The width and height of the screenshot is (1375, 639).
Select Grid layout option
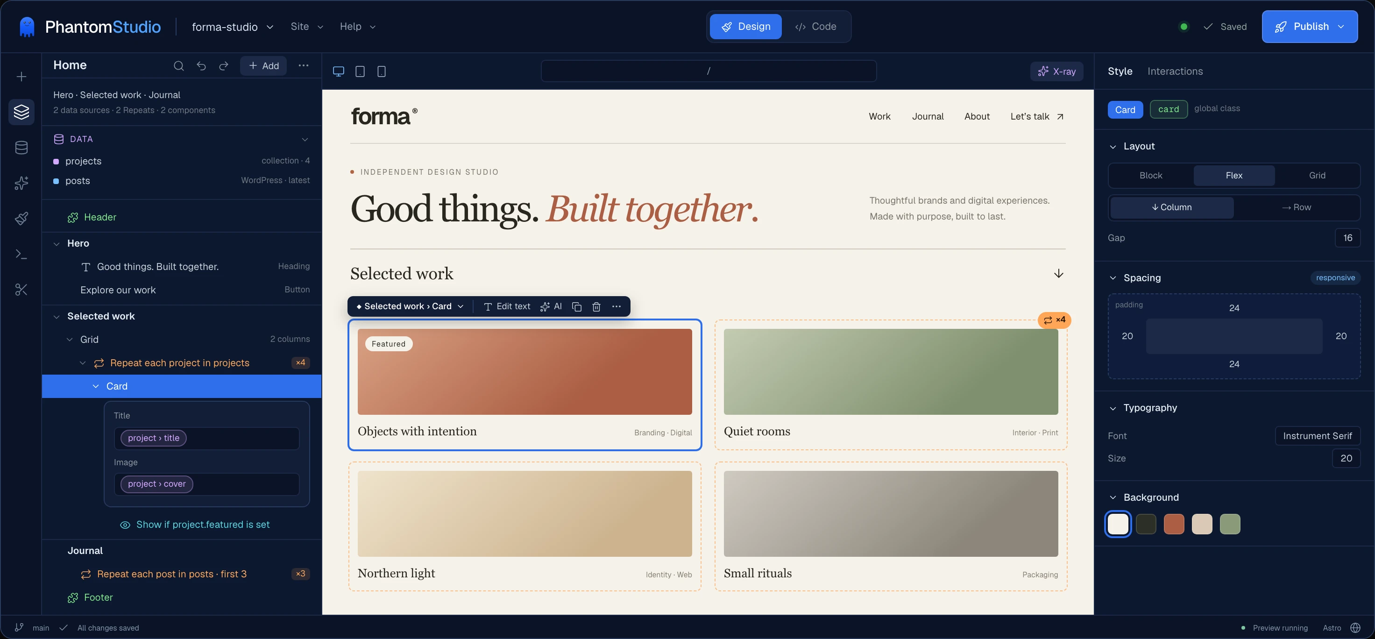coord(1317,176)
